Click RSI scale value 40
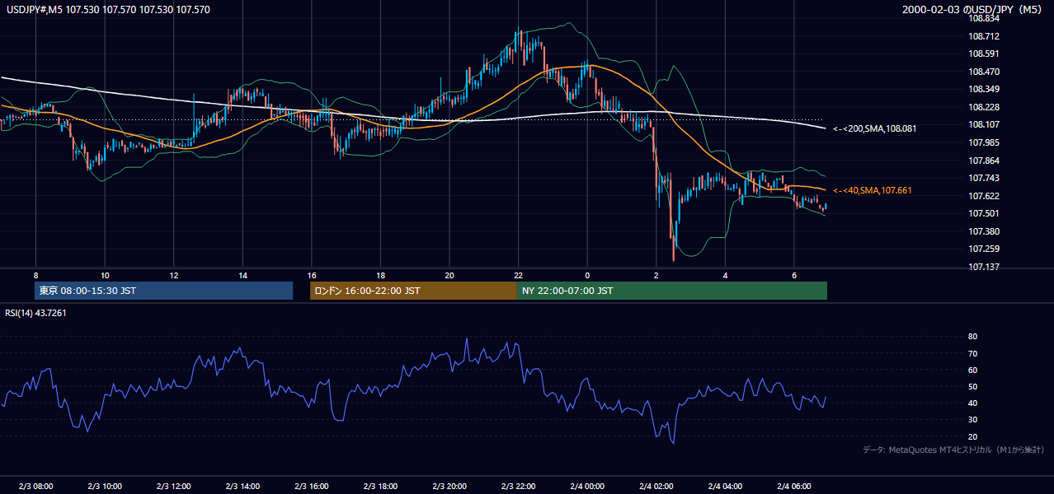The height and width of the screenshot is (494, 1054). pos(972,403)
